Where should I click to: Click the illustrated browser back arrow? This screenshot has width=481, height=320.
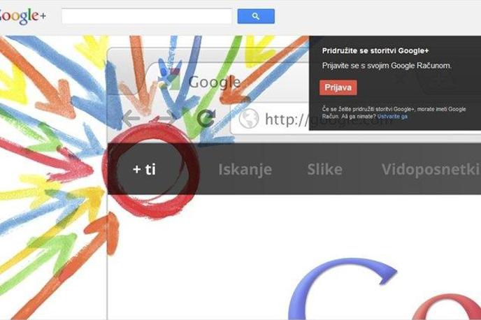tap(131, 118)
